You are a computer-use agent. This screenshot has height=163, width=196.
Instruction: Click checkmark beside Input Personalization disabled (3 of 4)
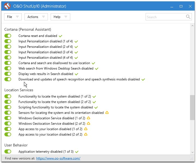[76, 52]
